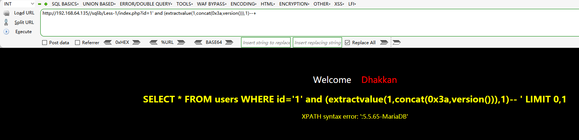Click the green plus icon
This screenshot has width=579, height=140.
click(46, 4)
